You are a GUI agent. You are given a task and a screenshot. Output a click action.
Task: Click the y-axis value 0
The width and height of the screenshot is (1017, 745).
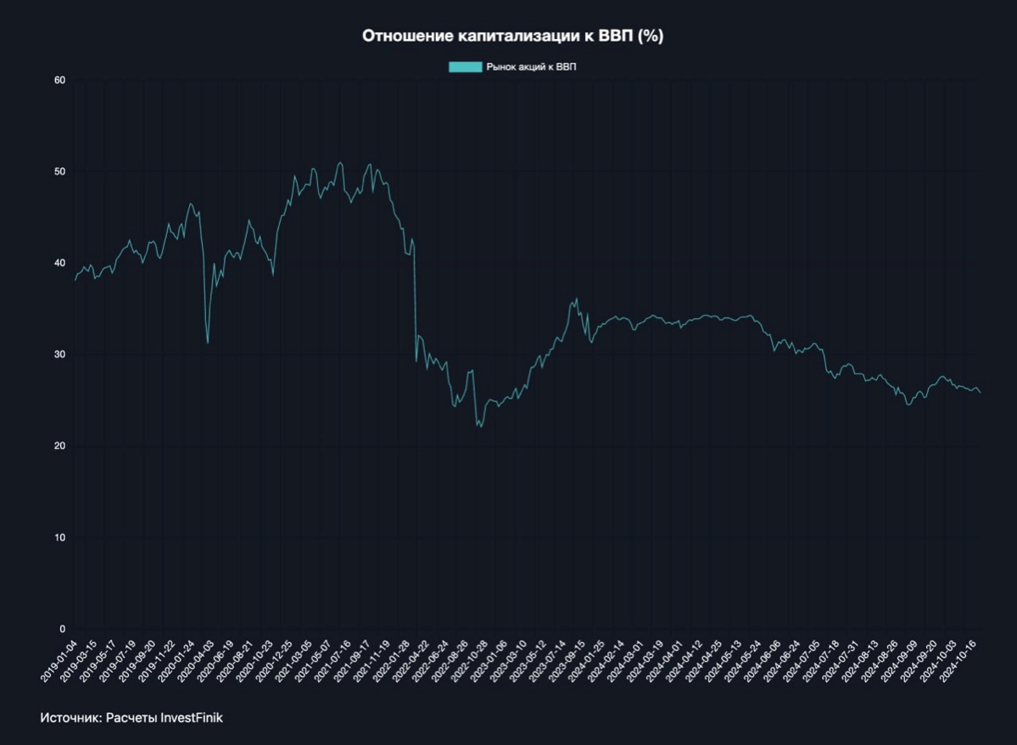click(62, 629)
